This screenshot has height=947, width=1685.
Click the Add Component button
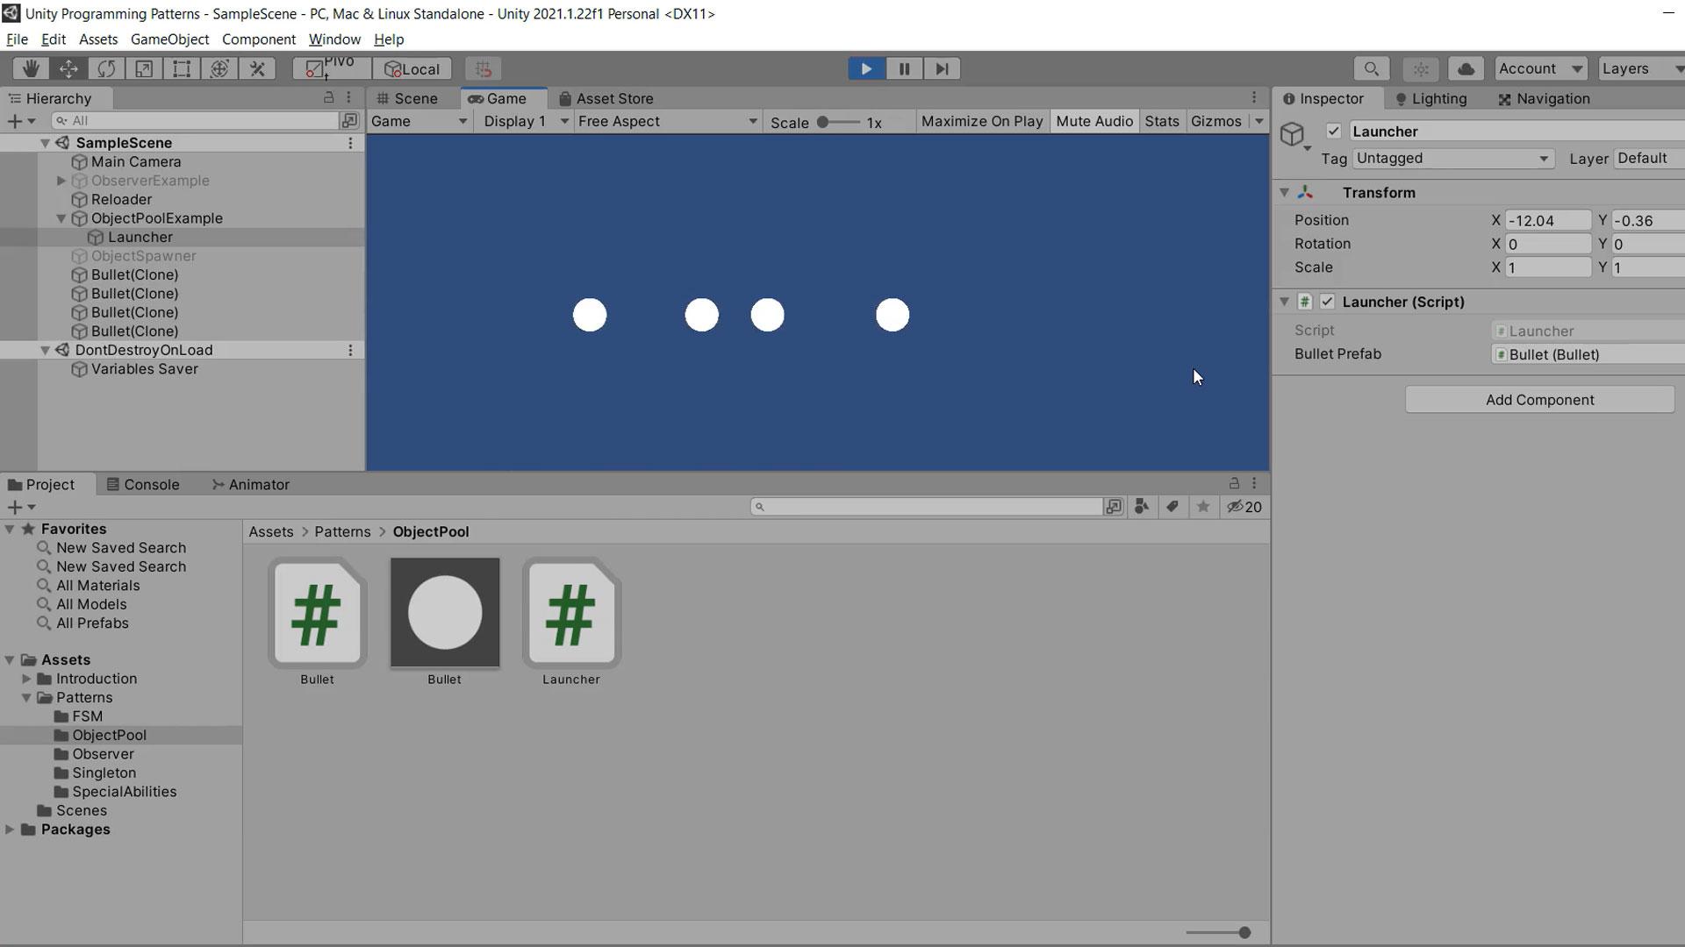[x=1539, y=400]
